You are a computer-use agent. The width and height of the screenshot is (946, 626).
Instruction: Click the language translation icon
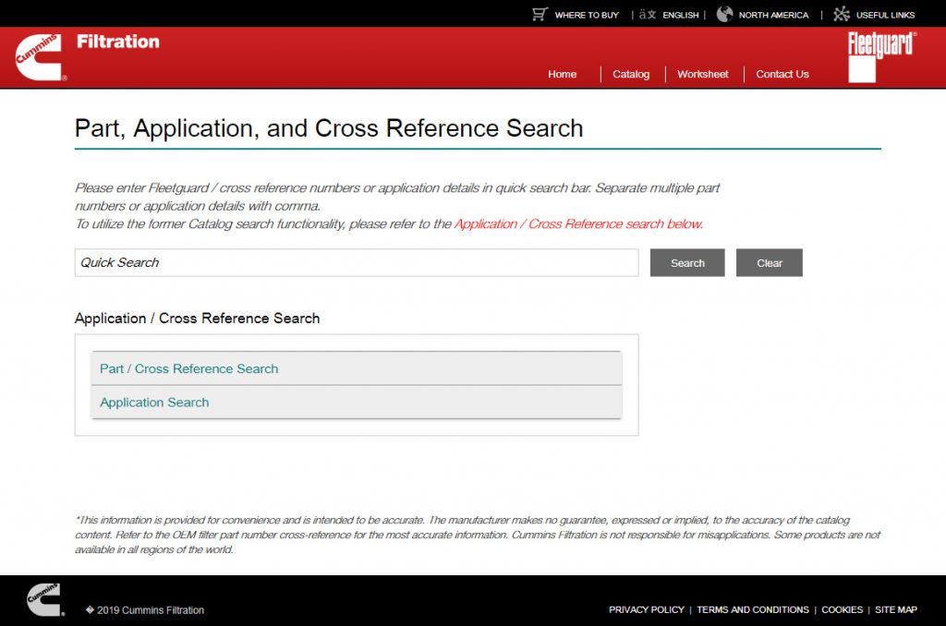point(648,14)
